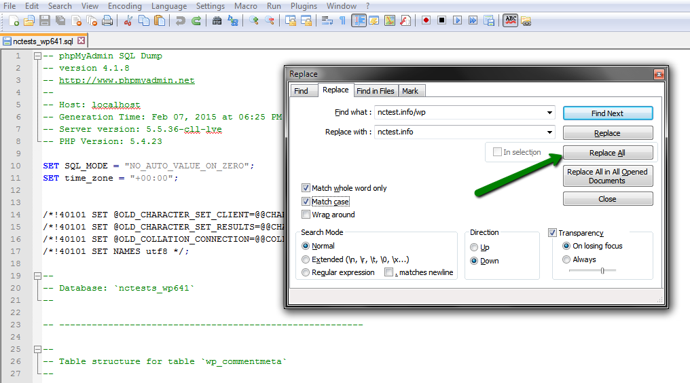Uncheck Match whole word only
The height and width of the screenshot is (383, 690).
(306, 188)
